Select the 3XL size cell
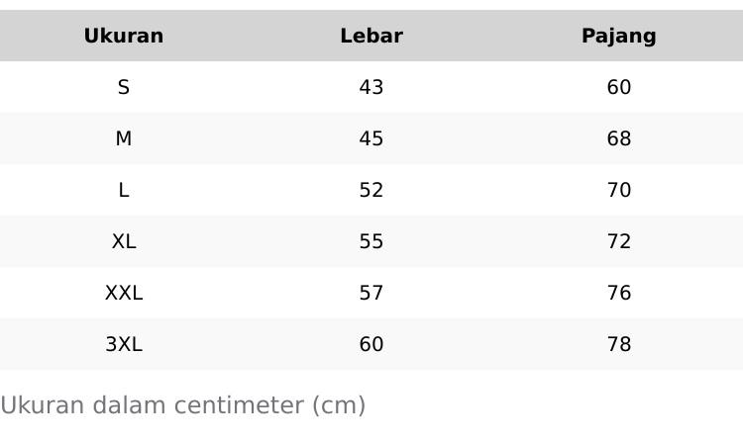743x441 pixels. pos(124,344)
